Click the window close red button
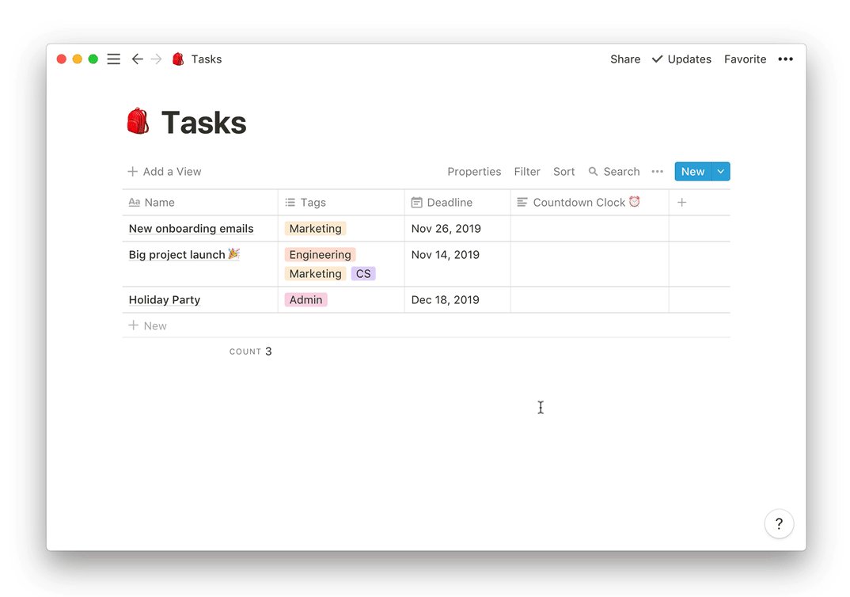Image resolution: width=850 pixels, height=597 pixels. (61, 59)
